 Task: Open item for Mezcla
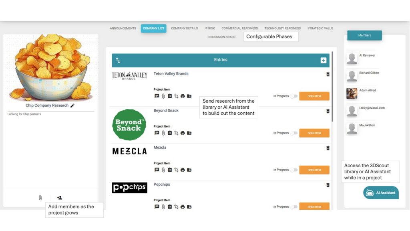point(314,170)
